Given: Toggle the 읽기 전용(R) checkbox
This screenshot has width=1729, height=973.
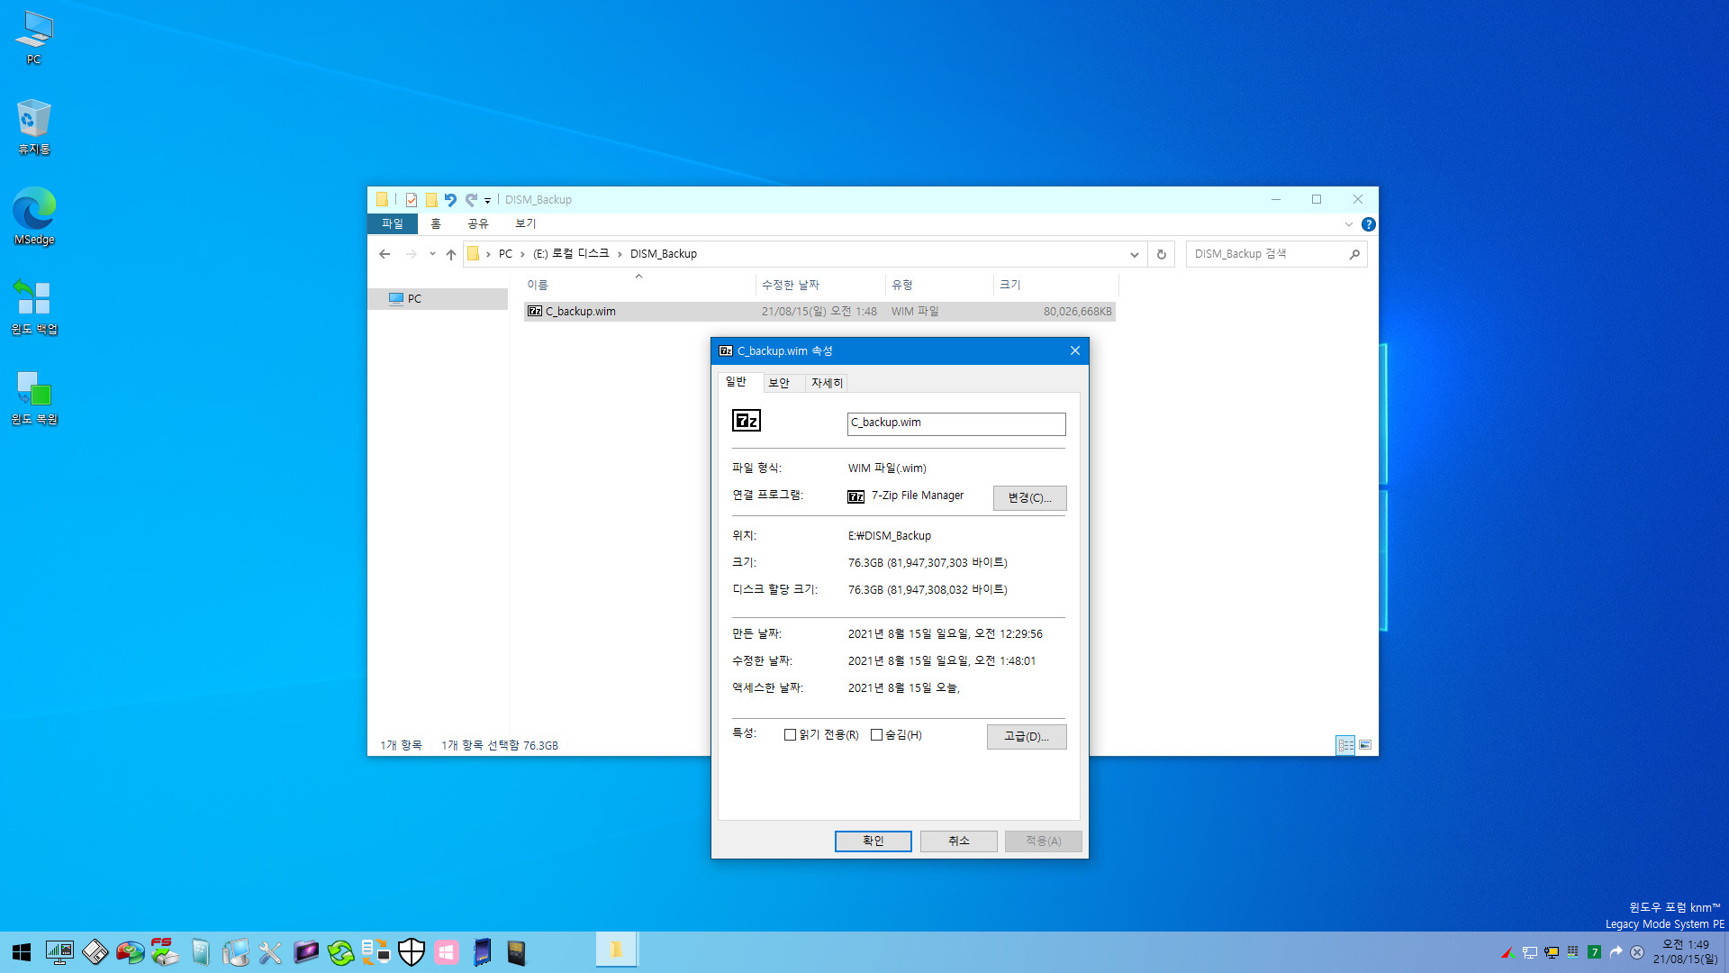Looking at the screenshot, I should 790,735.
